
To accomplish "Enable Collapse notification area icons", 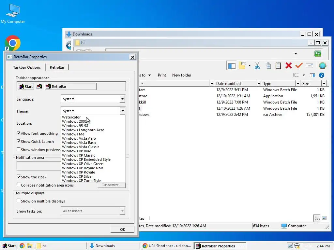I will coord(19,185).
